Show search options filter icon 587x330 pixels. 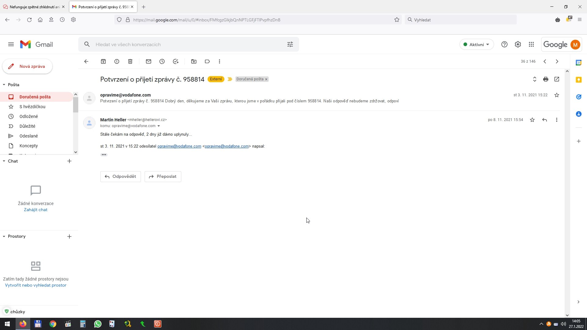pos(290,45)
